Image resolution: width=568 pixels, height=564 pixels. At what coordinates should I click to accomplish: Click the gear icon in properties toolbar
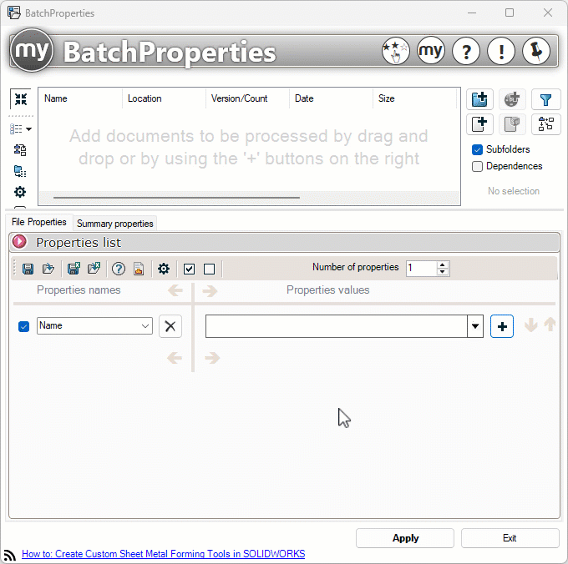(164, 269)
